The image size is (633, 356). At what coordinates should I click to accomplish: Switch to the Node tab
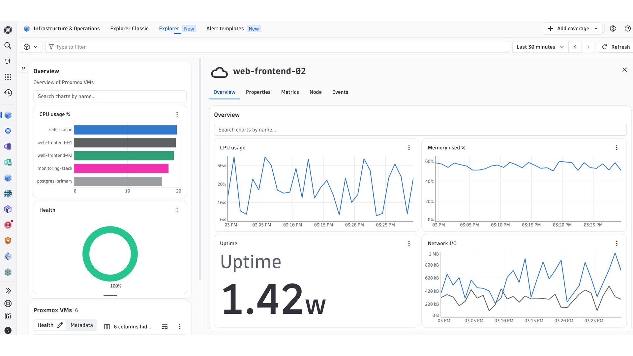(x=316, y=92)
